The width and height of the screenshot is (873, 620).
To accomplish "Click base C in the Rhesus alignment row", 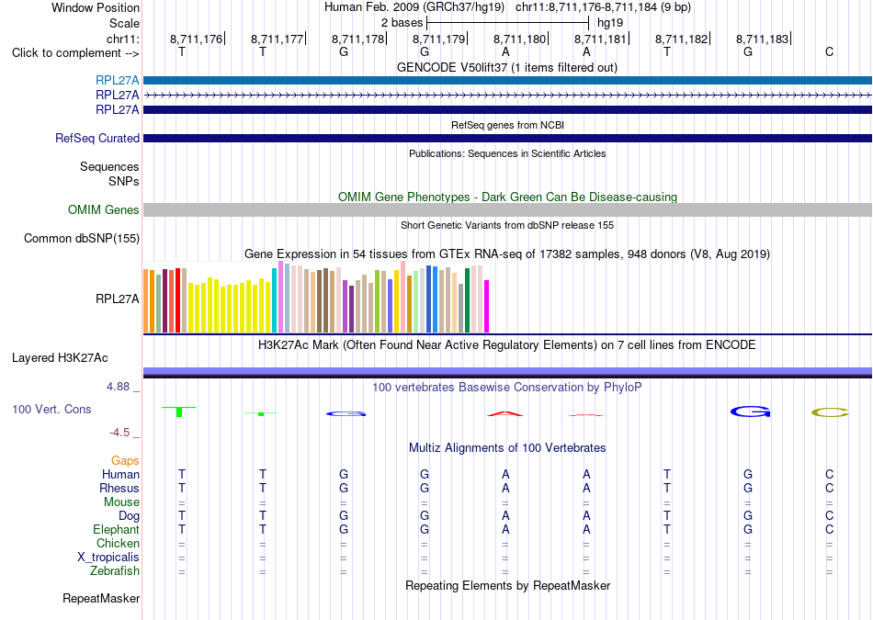I will (x=829, y=488).
